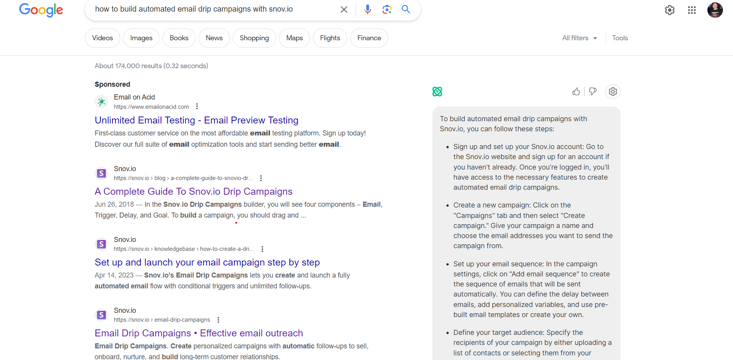The image size is (733, 360).
Task: Click the emailonacid.com URL text
Action: pos(151,107)
